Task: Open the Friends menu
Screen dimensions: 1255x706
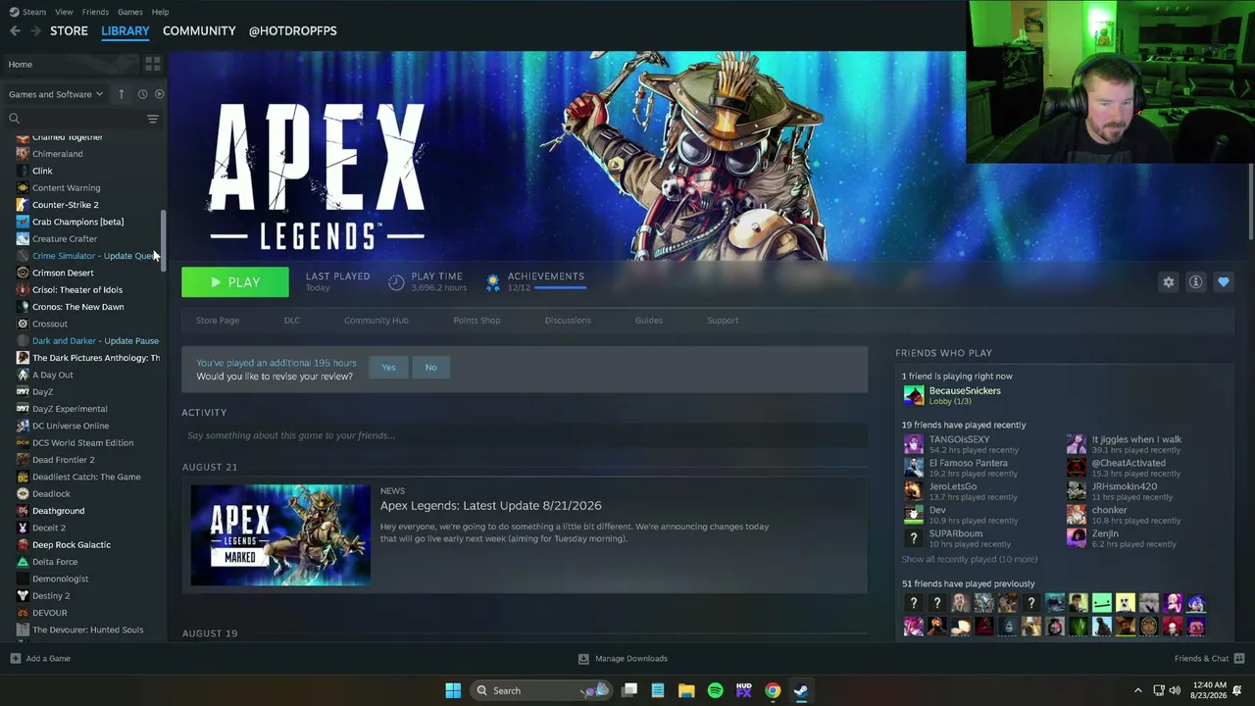Action: coord(95,12)
